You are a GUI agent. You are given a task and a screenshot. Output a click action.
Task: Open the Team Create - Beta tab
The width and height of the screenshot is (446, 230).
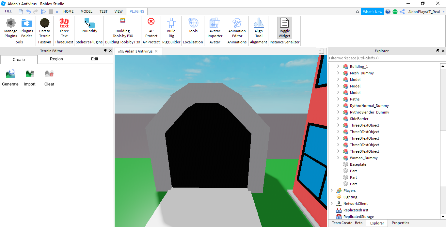pyautogui.click(x=347, y=223)
